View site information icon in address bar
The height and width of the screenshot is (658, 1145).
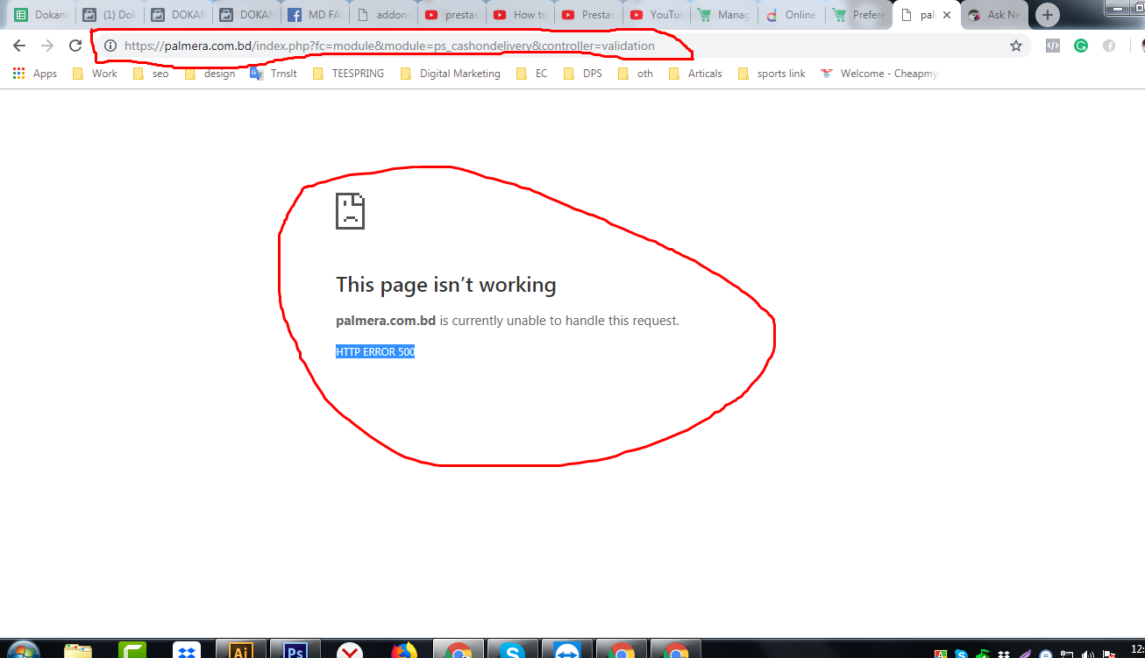pyautogui.click(x=110, y=46)
